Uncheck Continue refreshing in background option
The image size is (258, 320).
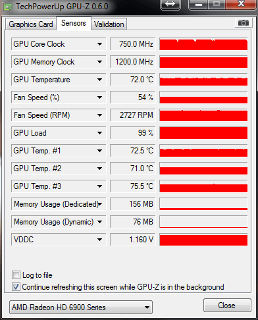click(16, 287)
